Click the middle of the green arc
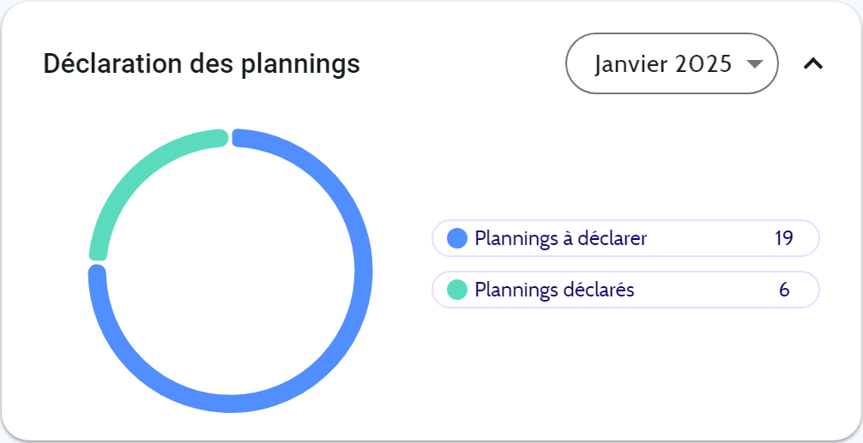863x443 pixels. [133, 174]
